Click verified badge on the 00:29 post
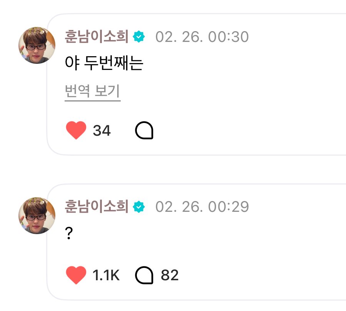 (139, 207)
